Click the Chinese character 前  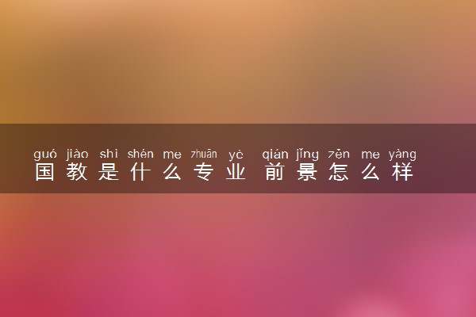274,172
